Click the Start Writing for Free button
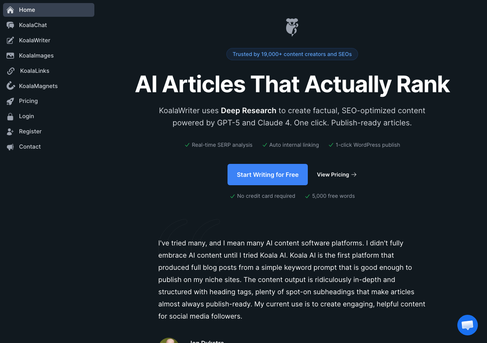Screen dimensions: 487x343 [267, 175]
